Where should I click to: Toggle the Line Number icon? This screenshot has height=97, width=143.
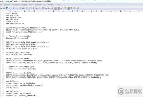coord(58,8)
